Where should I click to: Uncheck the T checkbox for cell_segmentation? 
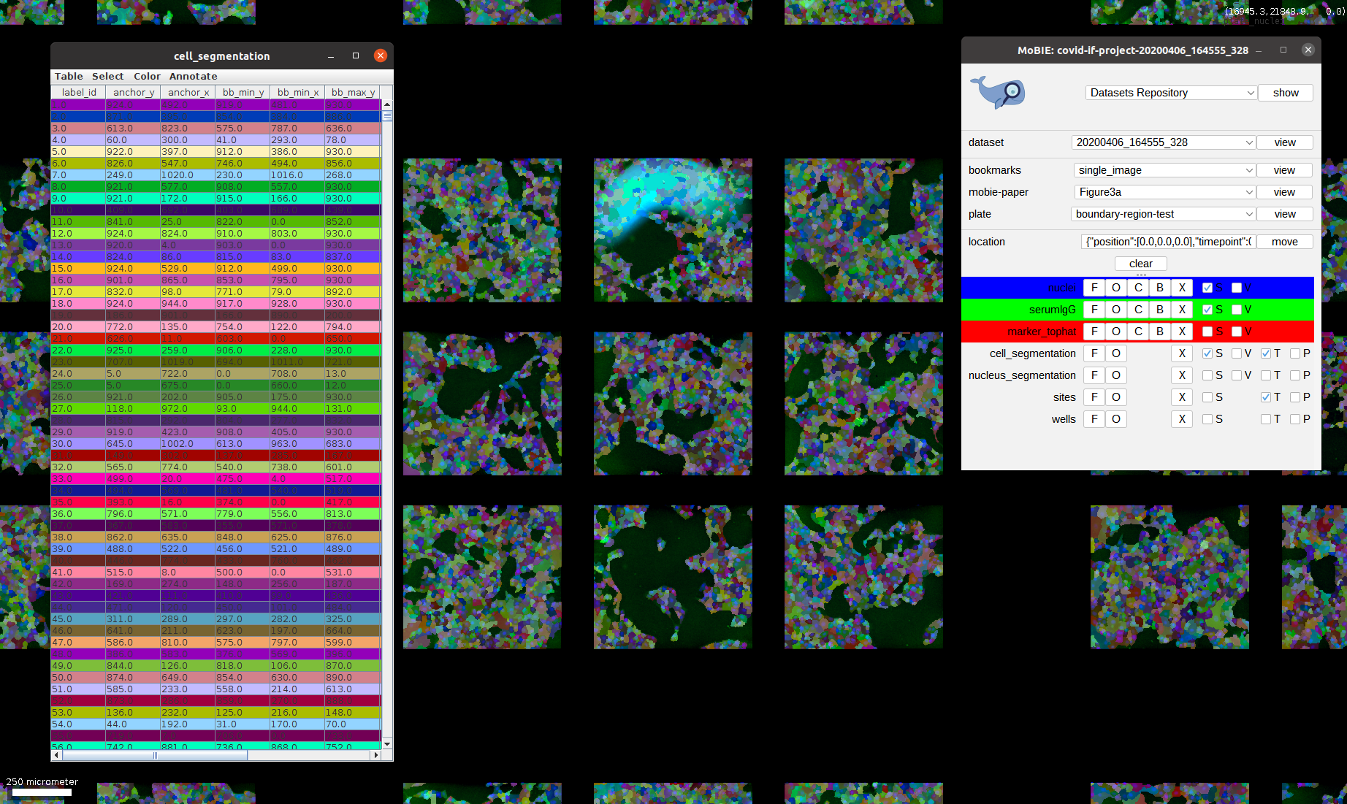point(1266,353)
